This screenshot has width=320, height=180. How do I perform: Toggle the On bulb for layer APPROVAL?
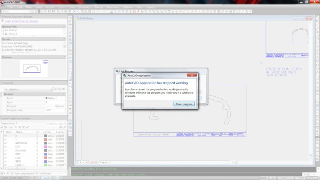37,143
